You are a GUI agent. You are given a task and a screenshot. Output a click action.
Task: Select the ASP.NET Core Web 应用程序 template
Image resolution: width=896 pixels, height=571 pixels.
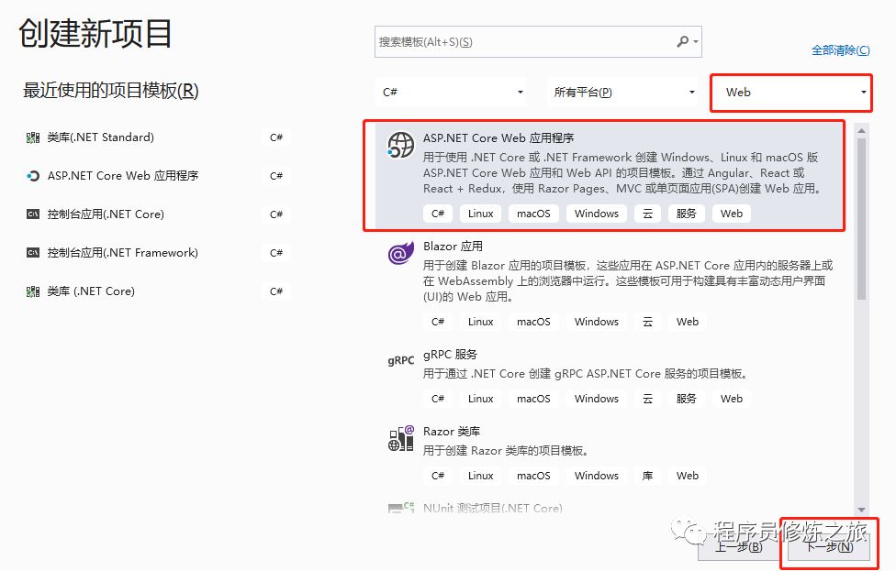coord(610,175)
